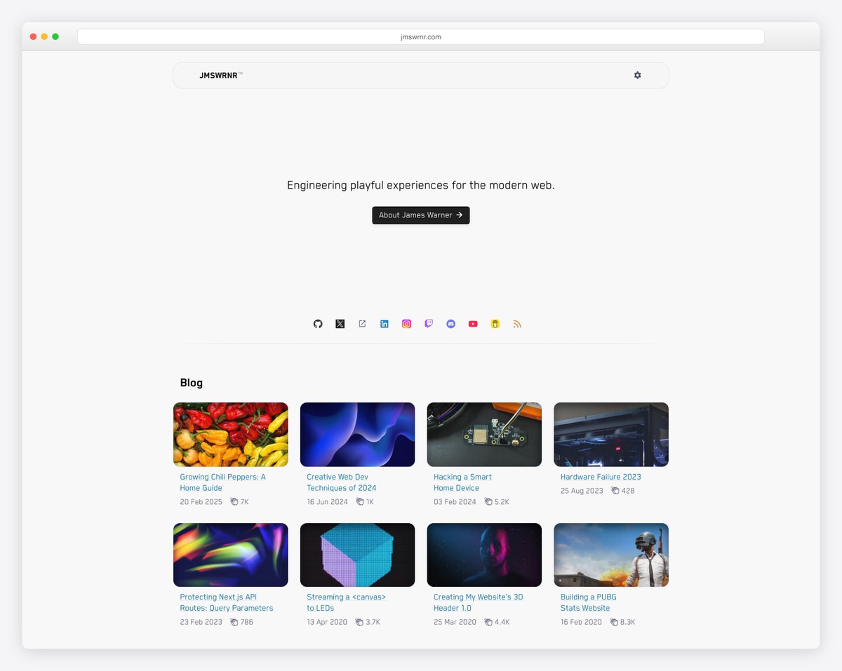This screenshot has width=842, height=671.
Task: Open the YouTube channel icon
Action: pyautogui.click(x=473, y=324)
